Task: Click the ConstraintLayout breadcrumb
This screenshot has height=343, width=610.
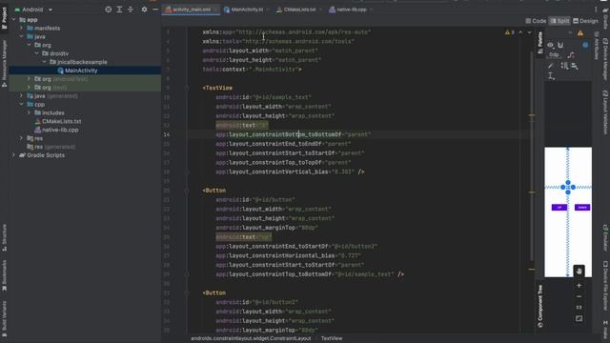Action: tap(251, 338)
